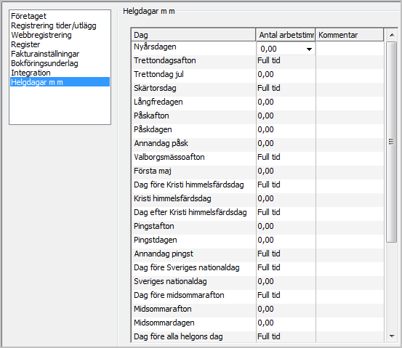This screenshot has height=348, width=402.
Task: Click the Kommentar cell for Nyårsdagen
Action: coord(350,48)
